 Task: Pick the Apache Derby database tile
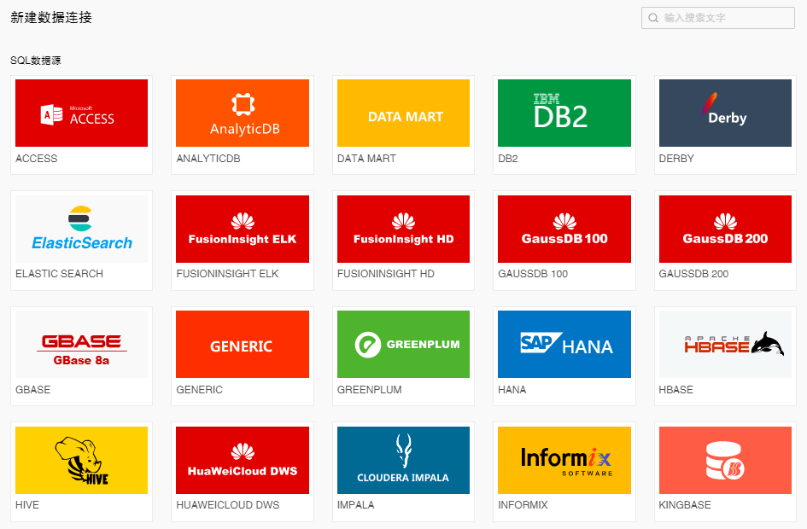(725, 113)
